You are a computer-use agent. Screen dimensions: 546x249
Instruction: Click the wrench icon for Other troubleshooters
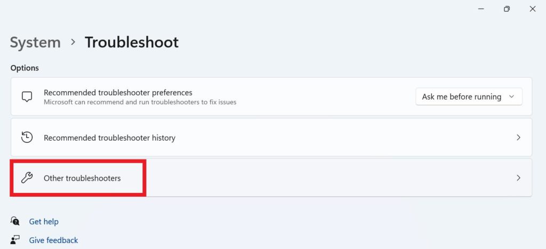click(27, 178)
